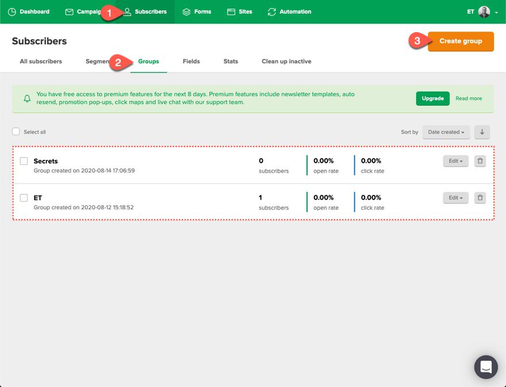Select the Campaigns envelope icon
Screen dimensions: 506x387
[68, 12]
